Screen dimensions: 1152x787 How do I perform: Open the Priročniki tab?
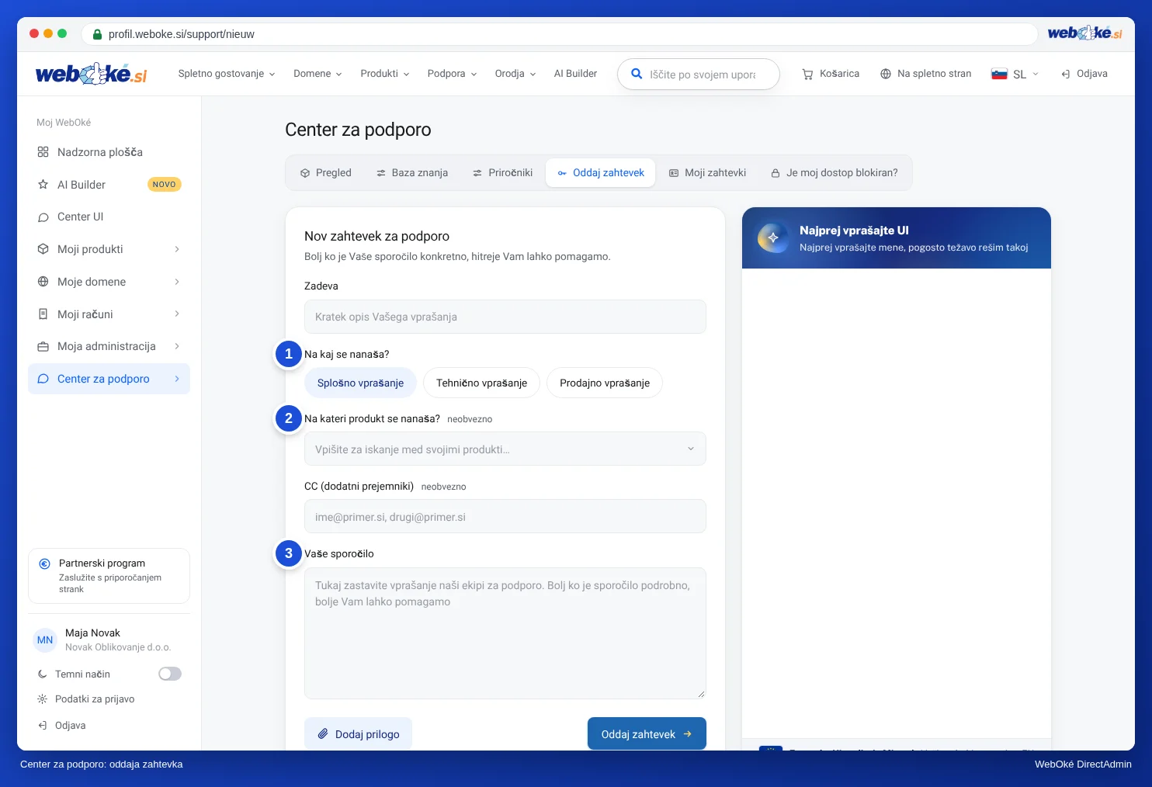pos(503,173)
